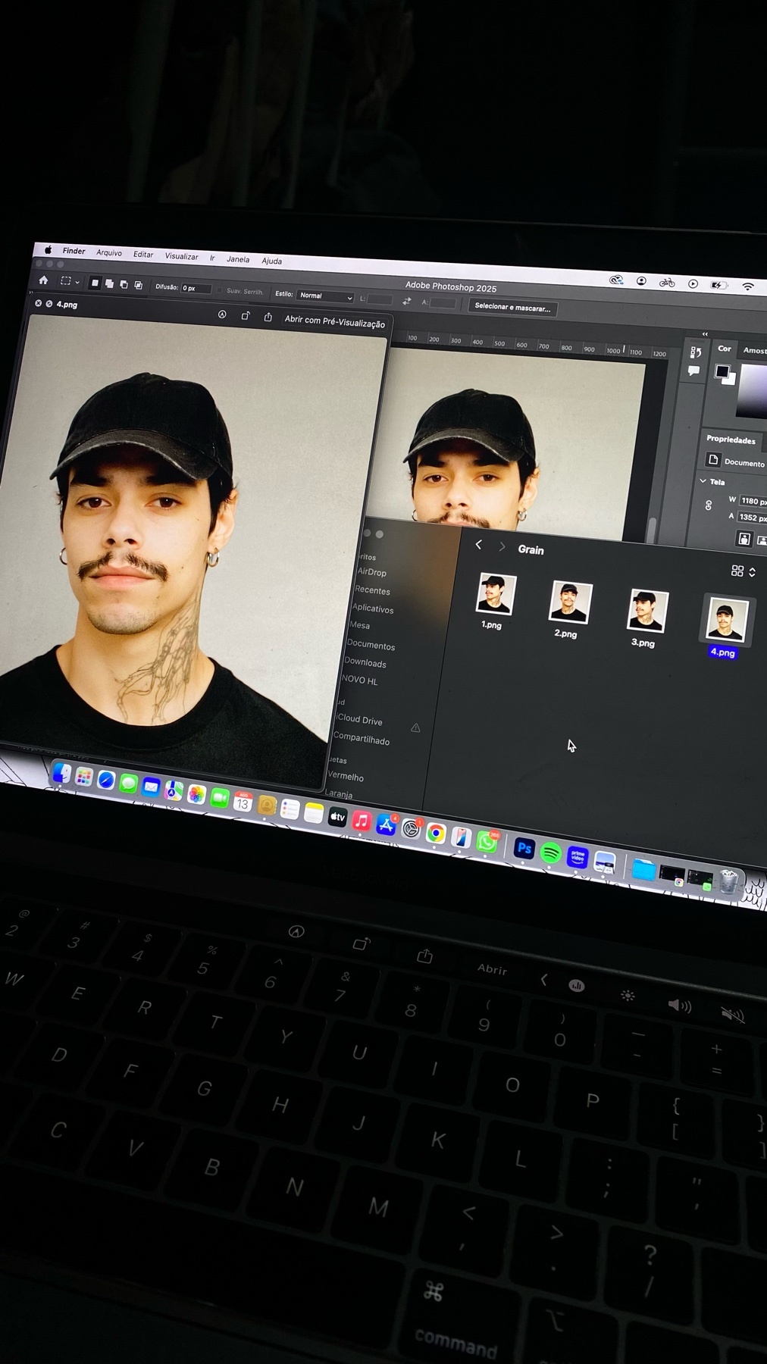Open the Wi-Fi menu bar icon
767x1364 pixels.
748,287
